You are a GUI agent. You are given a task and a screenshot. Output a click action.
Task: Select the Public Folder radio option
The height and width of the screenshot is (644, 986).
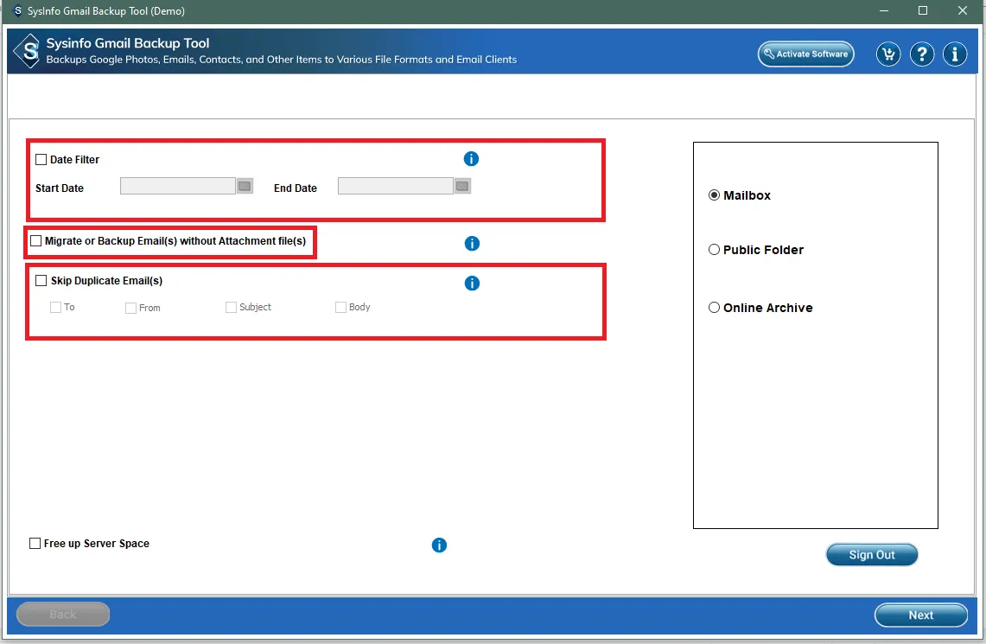point(715,250)
